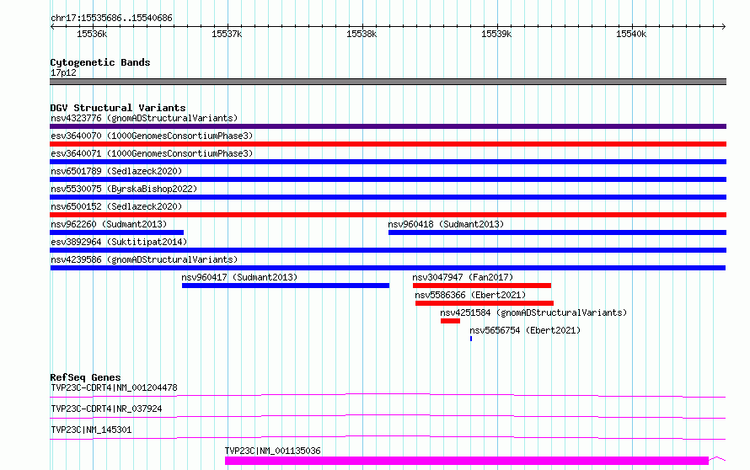Screen dimensions: 750x470
Task: Click the nsv960418 Sudmant2013 blue bar
Action: point(557,232)
